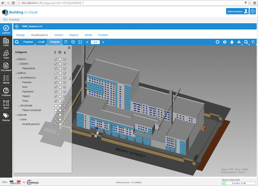
Task: Click the 3D cube view icon
Action: click(x=73, y=42)
